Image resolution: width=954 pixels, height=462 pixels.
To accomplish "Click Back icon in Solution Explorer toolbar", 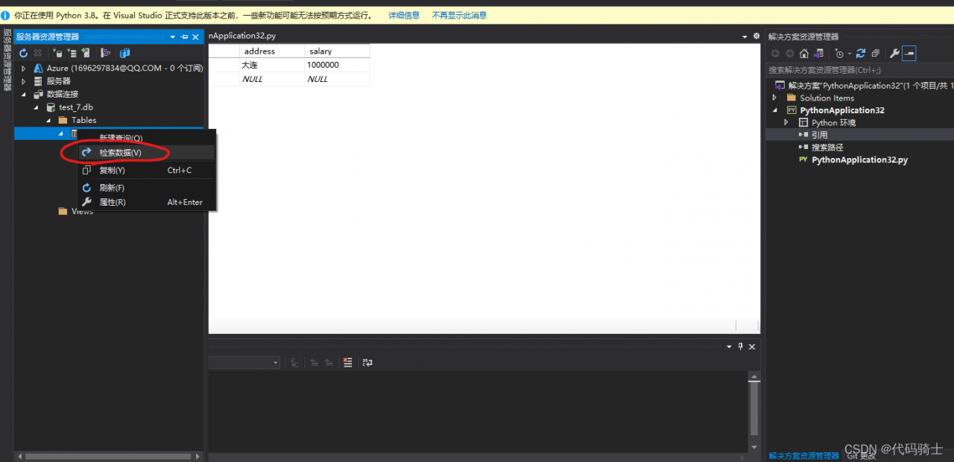I will point(776,54).
